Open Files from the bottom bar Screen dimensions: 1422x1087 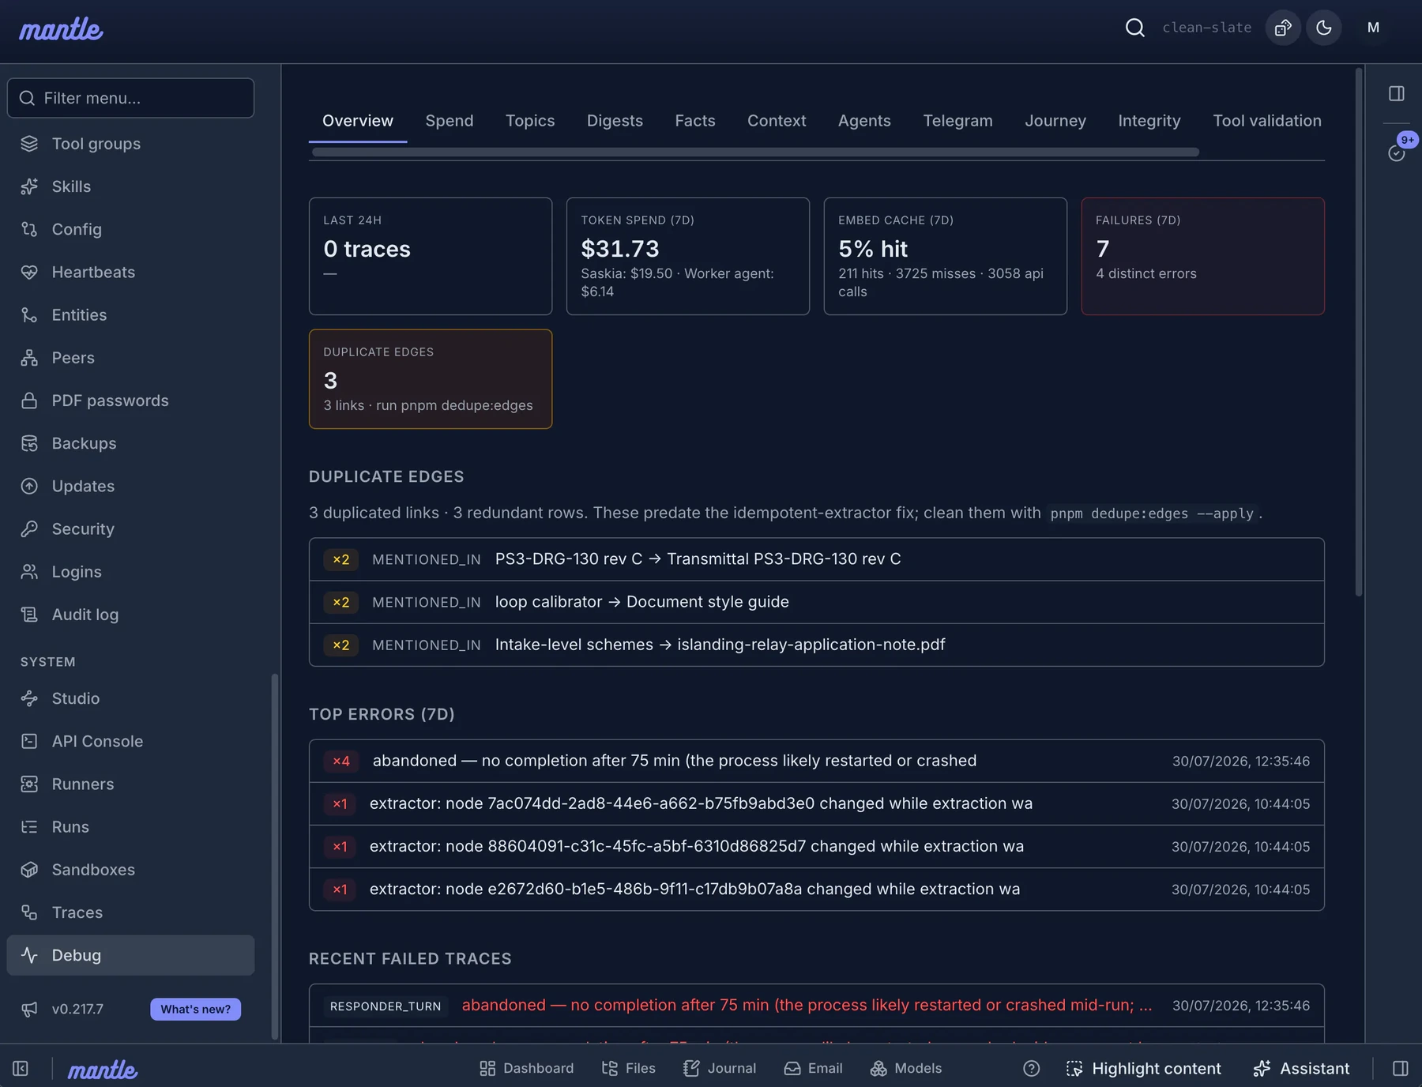coord(629,1068)
